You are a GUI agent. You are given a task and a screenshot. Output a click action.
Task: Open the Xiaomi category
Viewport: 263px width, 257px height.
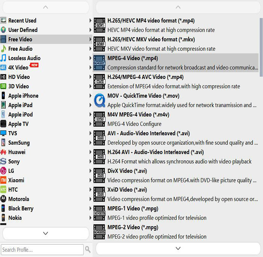click(46, 180)
